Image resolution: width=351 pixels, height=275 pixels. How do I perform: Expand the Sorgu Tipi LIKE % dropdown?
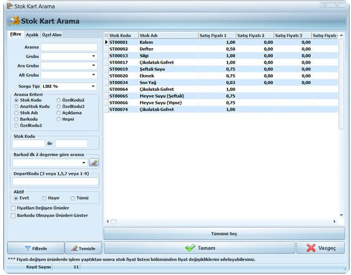(93, 87)
